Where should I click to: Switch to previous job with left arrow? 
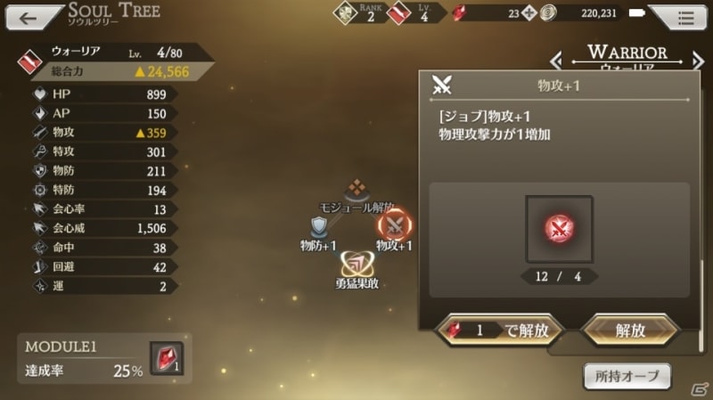(555, 61)
